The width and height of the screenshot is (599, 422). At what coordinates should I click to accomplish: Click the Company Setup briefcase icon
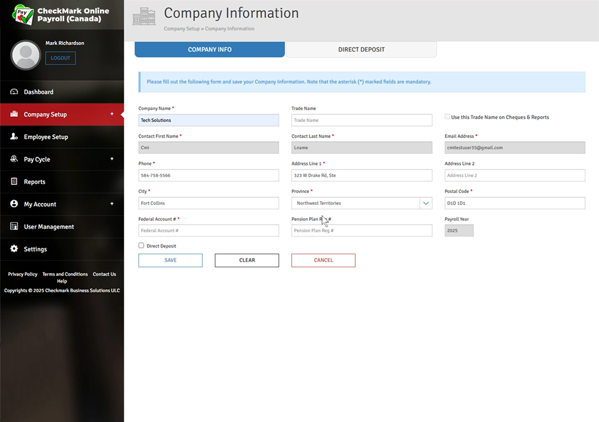pos(14,114)
